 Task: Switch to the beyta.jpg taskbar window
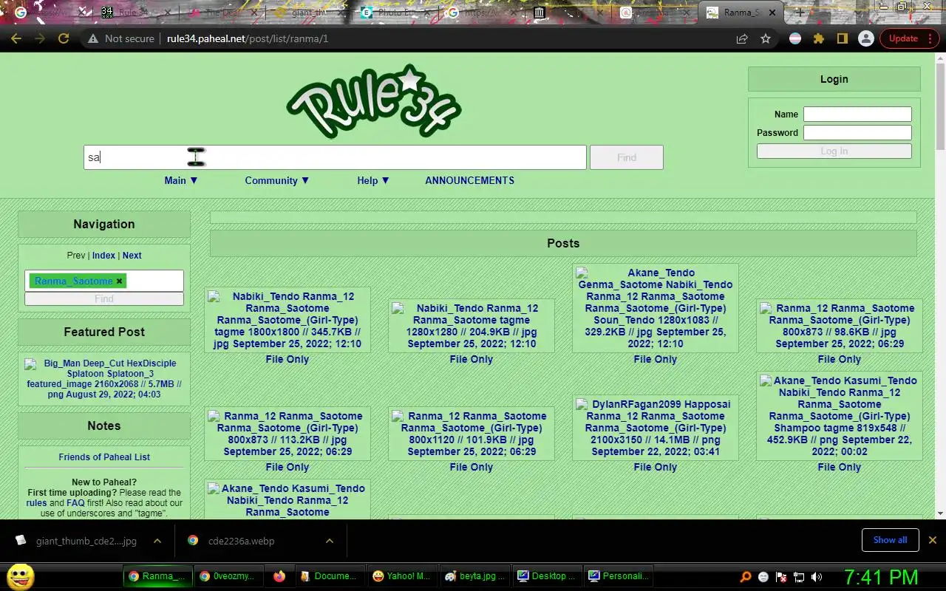coord(475,576)
